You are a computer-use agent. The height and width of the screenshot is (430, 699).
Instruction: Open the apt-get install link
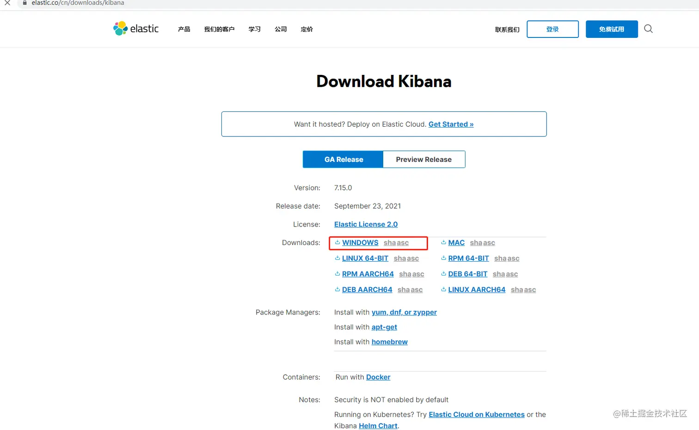384,327
